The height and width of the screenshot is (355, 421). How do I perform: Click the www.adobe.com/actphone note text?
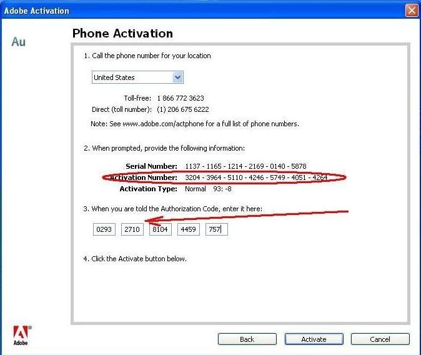pyautogui.click(x=195, y=124)
